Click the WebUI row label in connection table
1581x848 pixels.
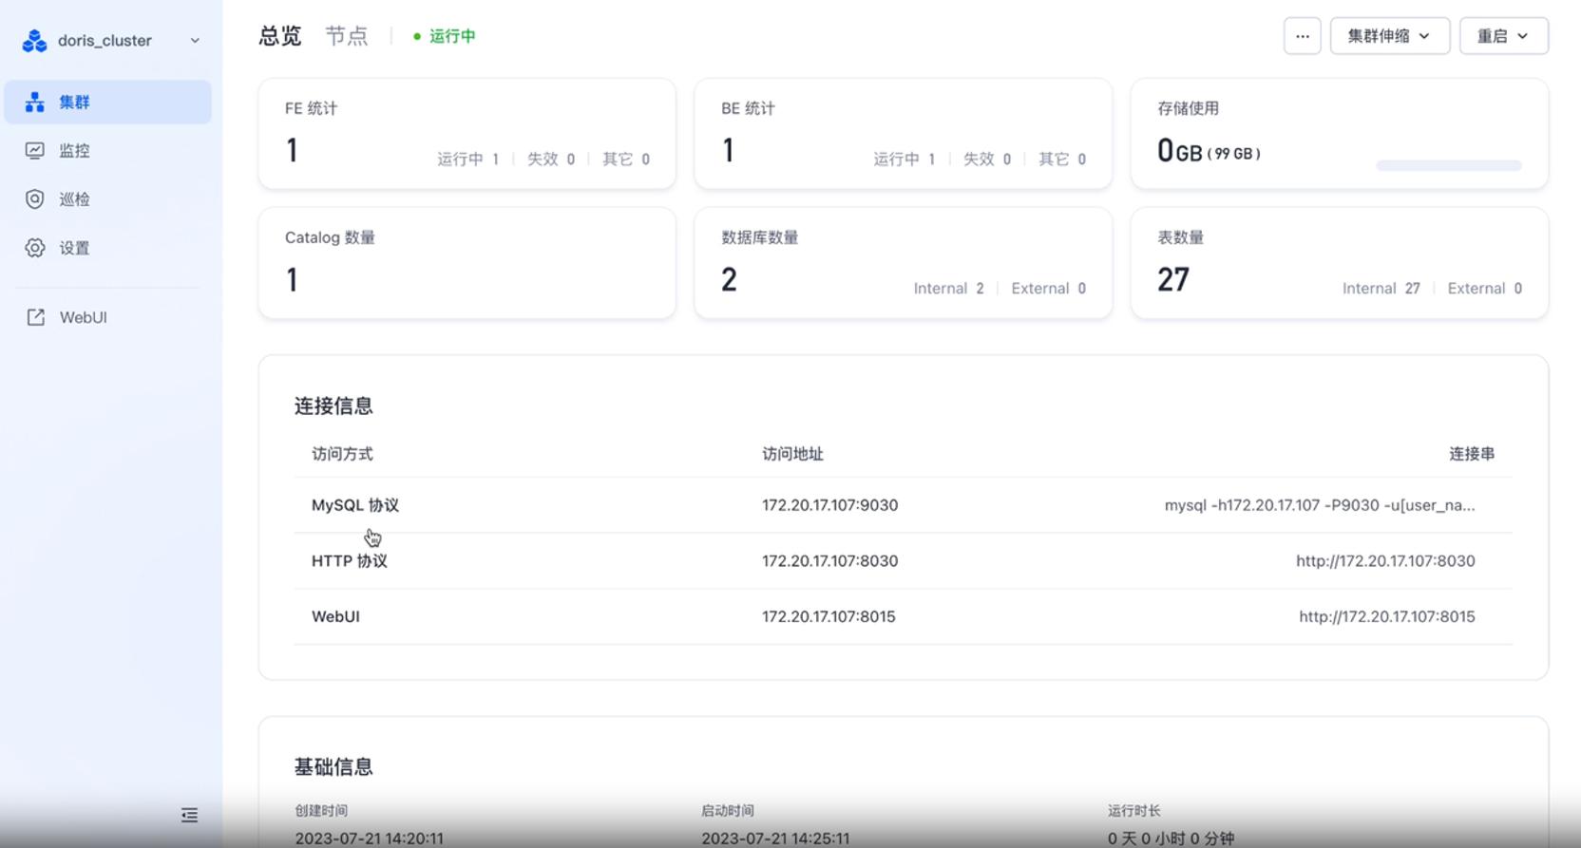[x=335, y=616]
